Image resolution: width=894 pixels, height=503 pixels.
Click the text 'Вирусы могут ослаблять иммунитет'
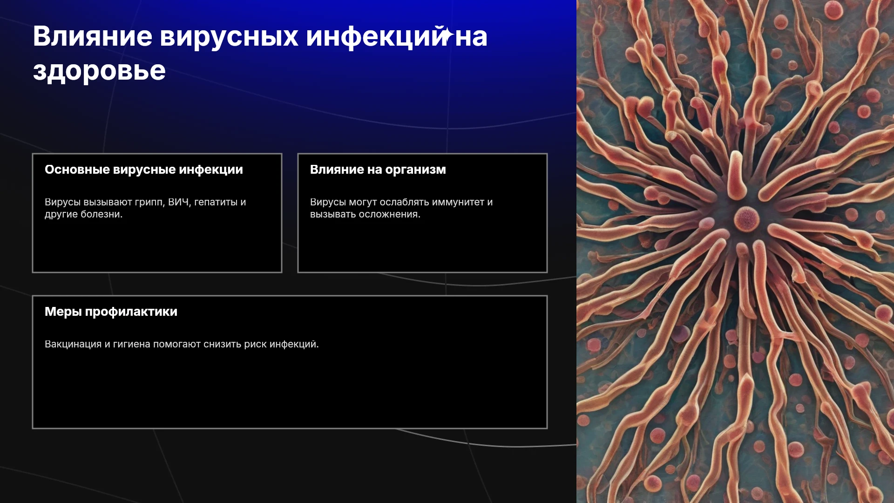397,202
